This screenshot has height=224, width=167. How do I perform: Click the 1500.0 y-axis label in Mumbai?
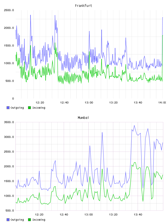pyautogui.click(x=9, y=181)
